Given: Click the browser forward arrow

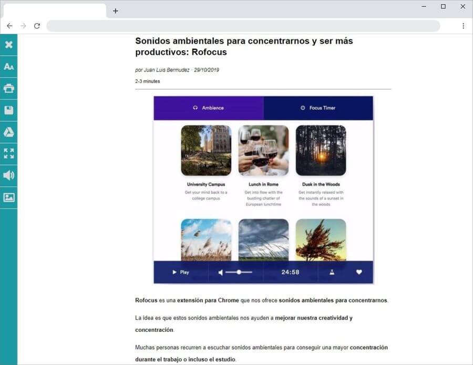Looking at the screenshot, I should [23, 26].
